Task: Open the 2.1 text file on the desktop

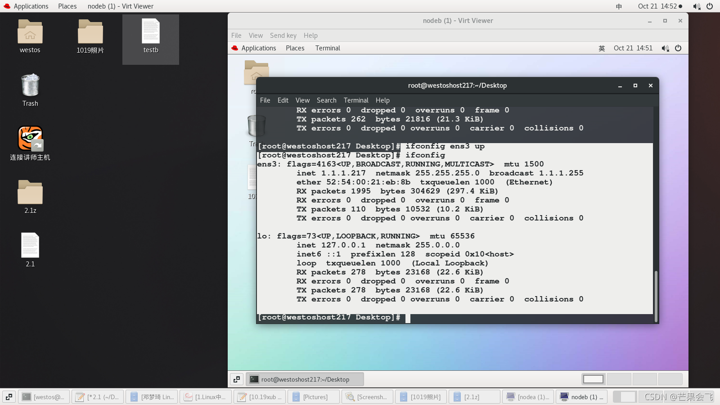Action: [x=30, y=245]
